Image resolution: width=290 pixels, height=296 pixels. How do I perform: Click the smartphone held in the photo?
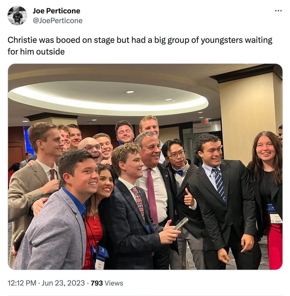[x=181, y=223]
